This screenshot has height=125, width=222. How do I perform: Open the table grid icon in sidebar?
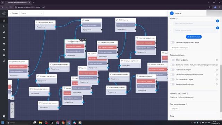click(x=4, y=55)
